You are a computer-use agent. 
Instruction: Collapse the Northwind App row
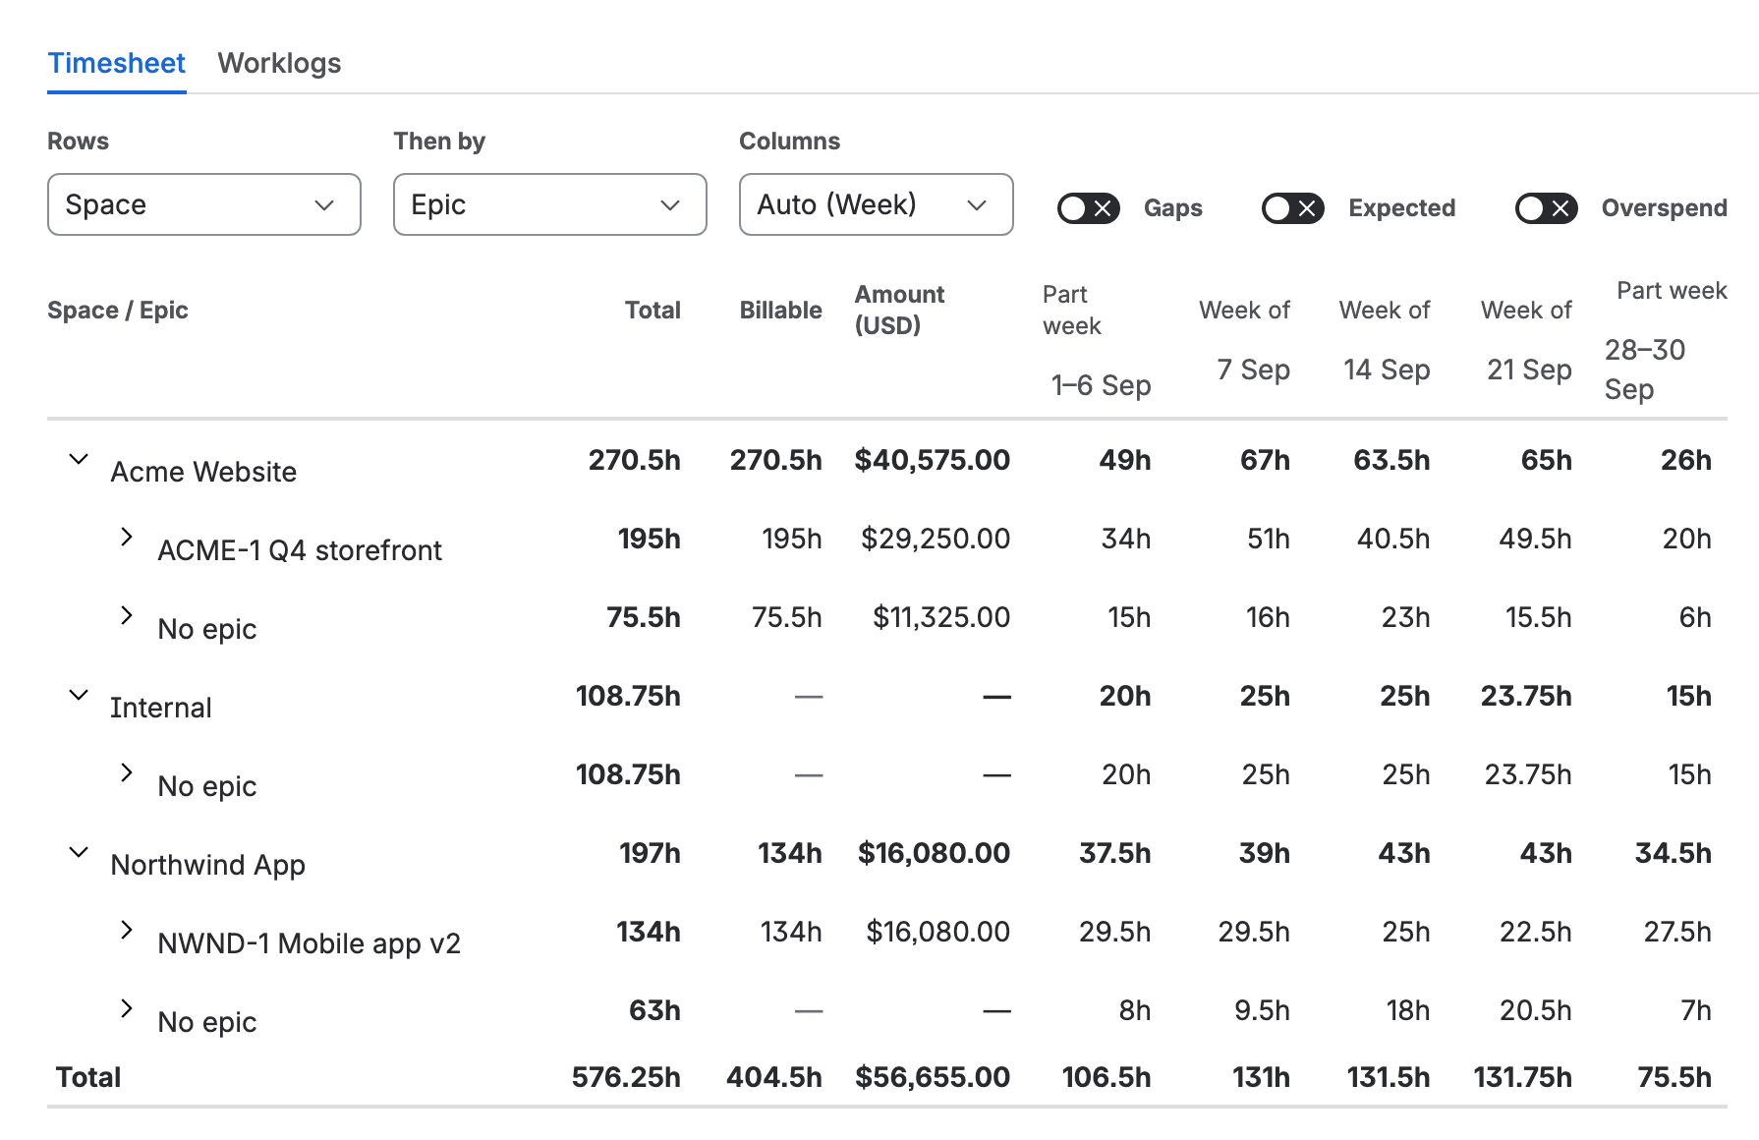click(79, 852)
